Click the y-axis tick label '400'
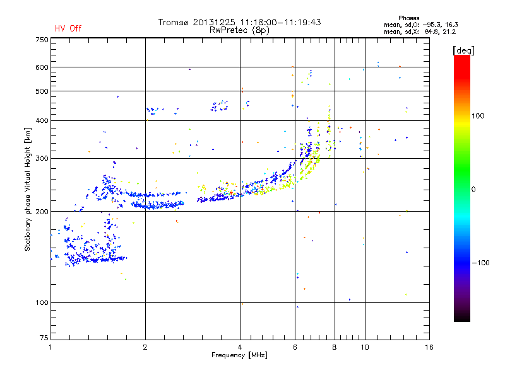 coord(42,121)
